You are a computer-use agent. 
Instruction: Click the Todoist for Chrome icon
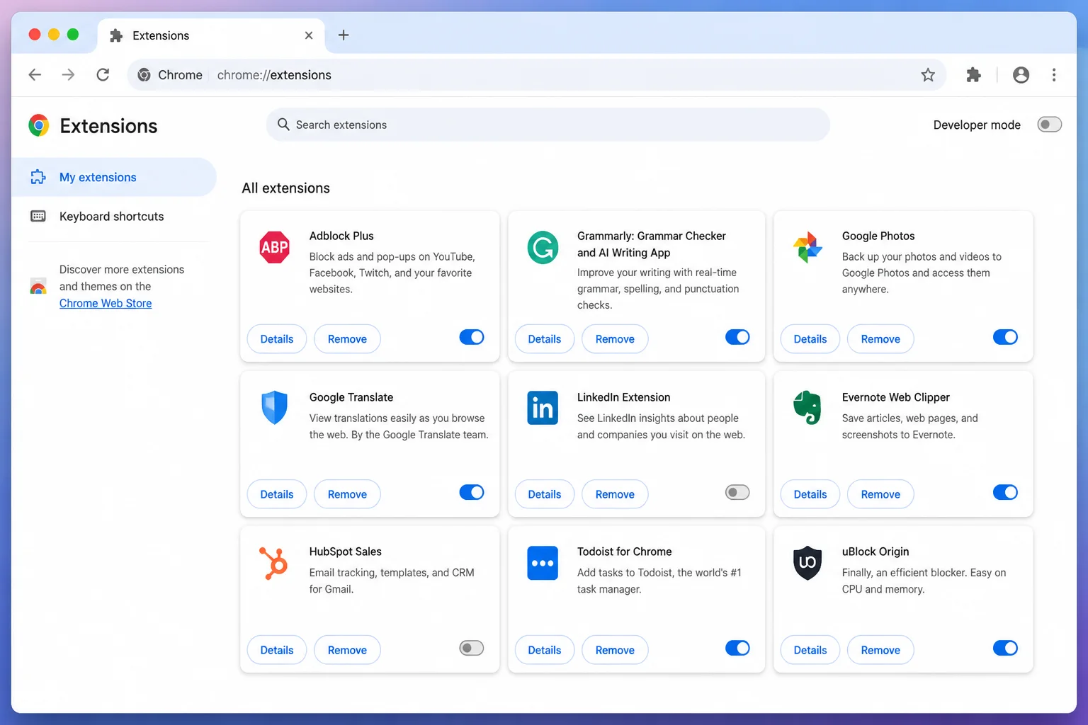(x=543, y=564)
